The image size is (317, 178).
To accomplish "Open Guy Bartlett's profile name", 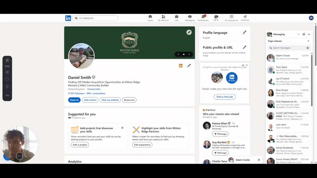I will point(219,142).
